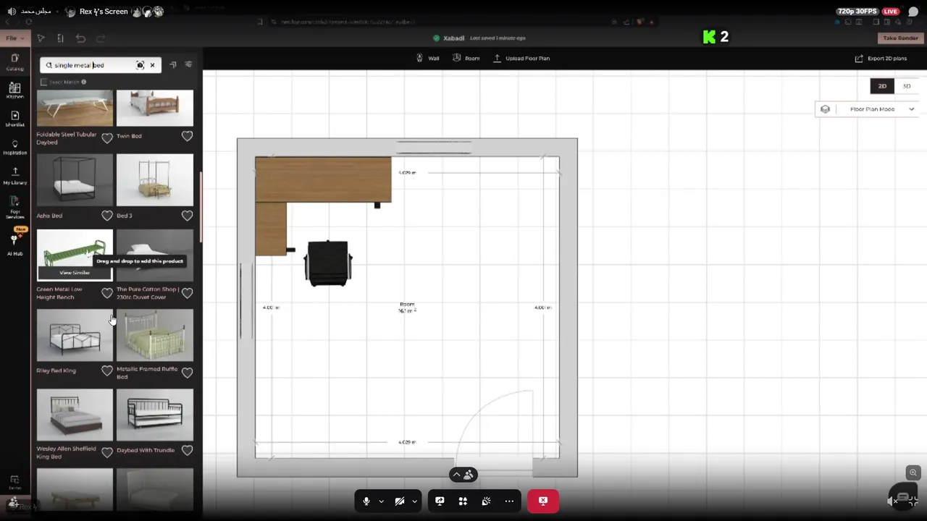Select the pointer tool in toolbar
Viewport: 927px width, 521px height.
pyautogui.click(x=41, y=38)
